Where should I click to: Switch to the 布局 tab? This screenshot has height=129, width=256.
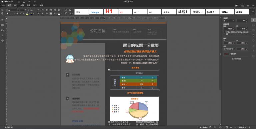point(22,5)
